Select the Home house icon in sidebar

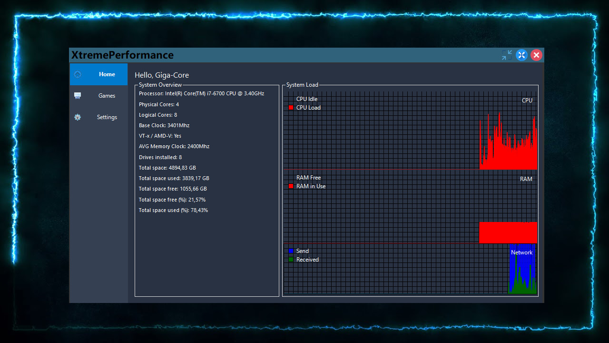77,74
